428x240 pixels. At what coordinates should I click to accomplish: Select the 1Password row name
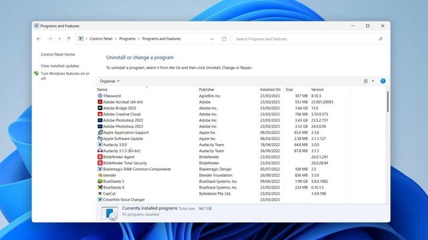(x=112, y=96)
